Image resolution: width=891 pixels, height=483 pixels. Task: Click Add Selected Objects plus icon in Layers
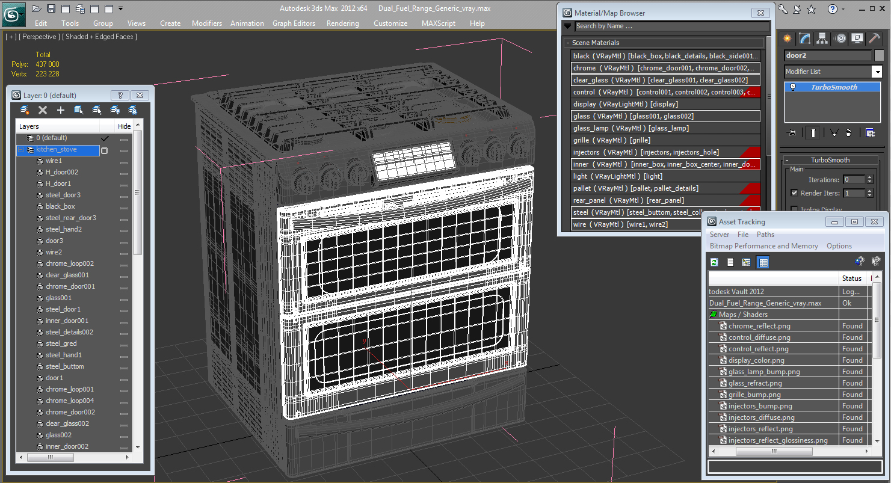[x=61, y=110]
